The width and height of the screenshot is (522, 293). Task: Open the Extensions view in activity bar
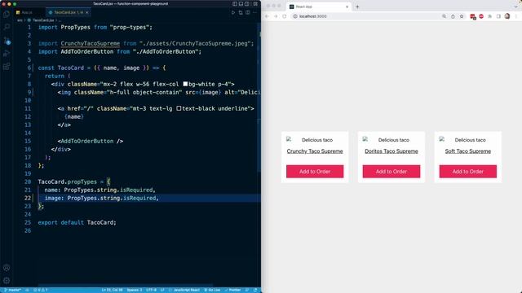(x=7, y=67)
